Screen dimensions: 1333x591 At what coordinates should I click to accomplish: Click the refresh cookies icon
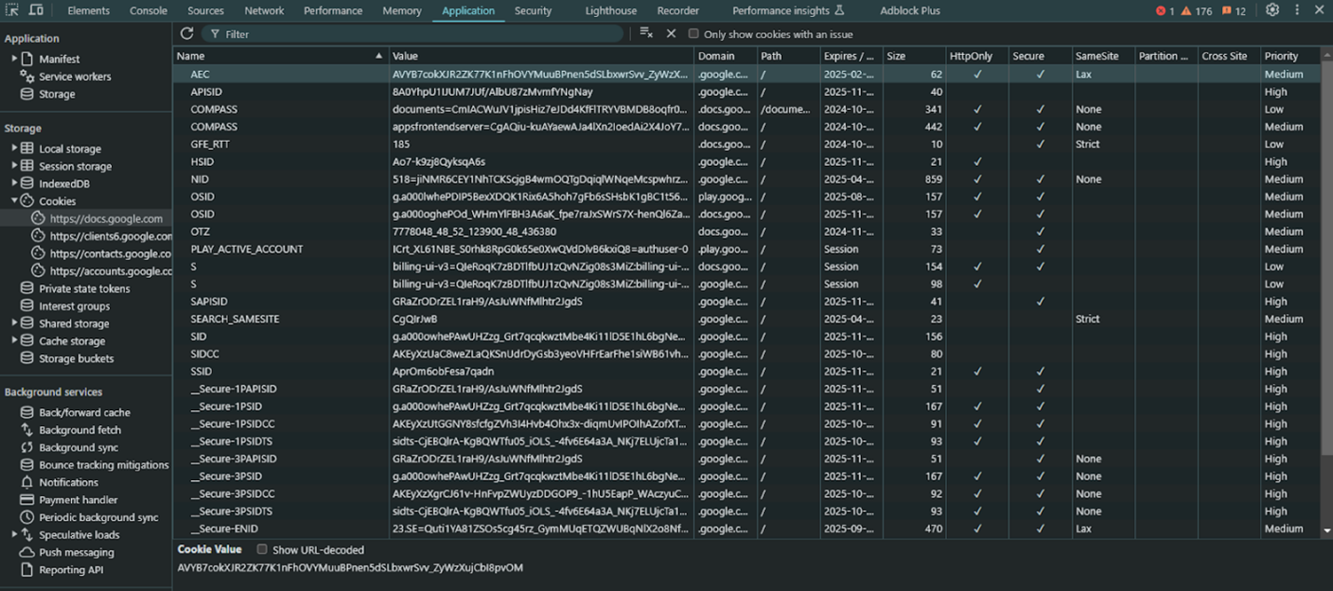[187, 34]
